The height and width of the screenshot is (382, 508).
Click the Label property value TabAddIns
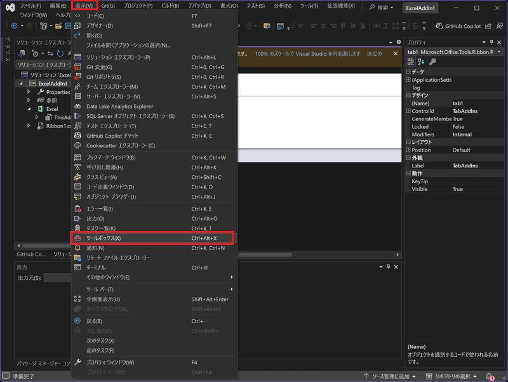click(465, 166)
